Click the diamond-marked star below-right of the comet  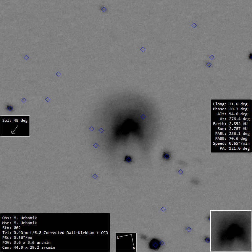tap(166, 156)
